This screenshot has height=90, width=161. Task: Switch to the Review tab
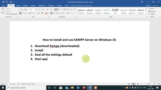[60, 5]
